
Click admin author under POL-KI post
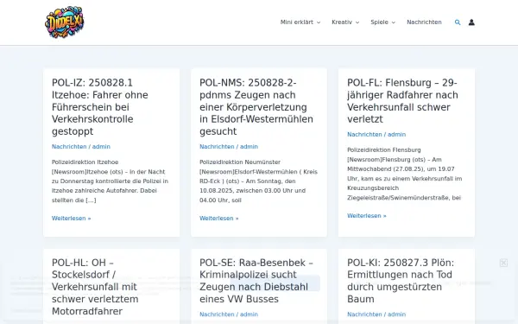[396, 314]
